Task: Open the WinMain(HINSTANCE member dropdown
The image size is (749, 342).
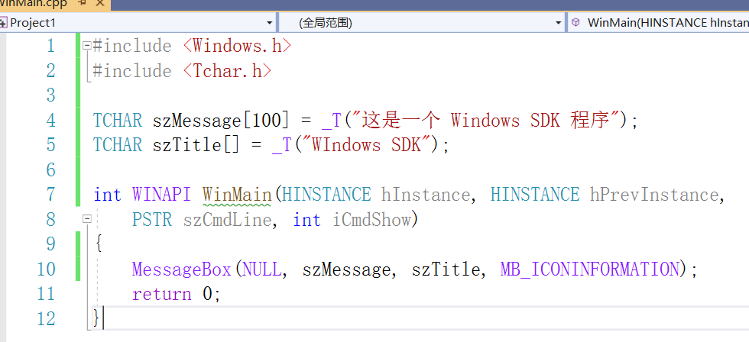Action: [x=658, y=23]
